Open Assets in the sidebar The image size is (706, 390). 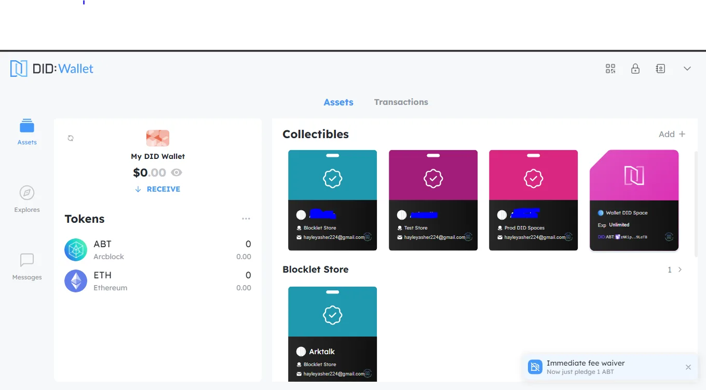[x=27, y=132]
